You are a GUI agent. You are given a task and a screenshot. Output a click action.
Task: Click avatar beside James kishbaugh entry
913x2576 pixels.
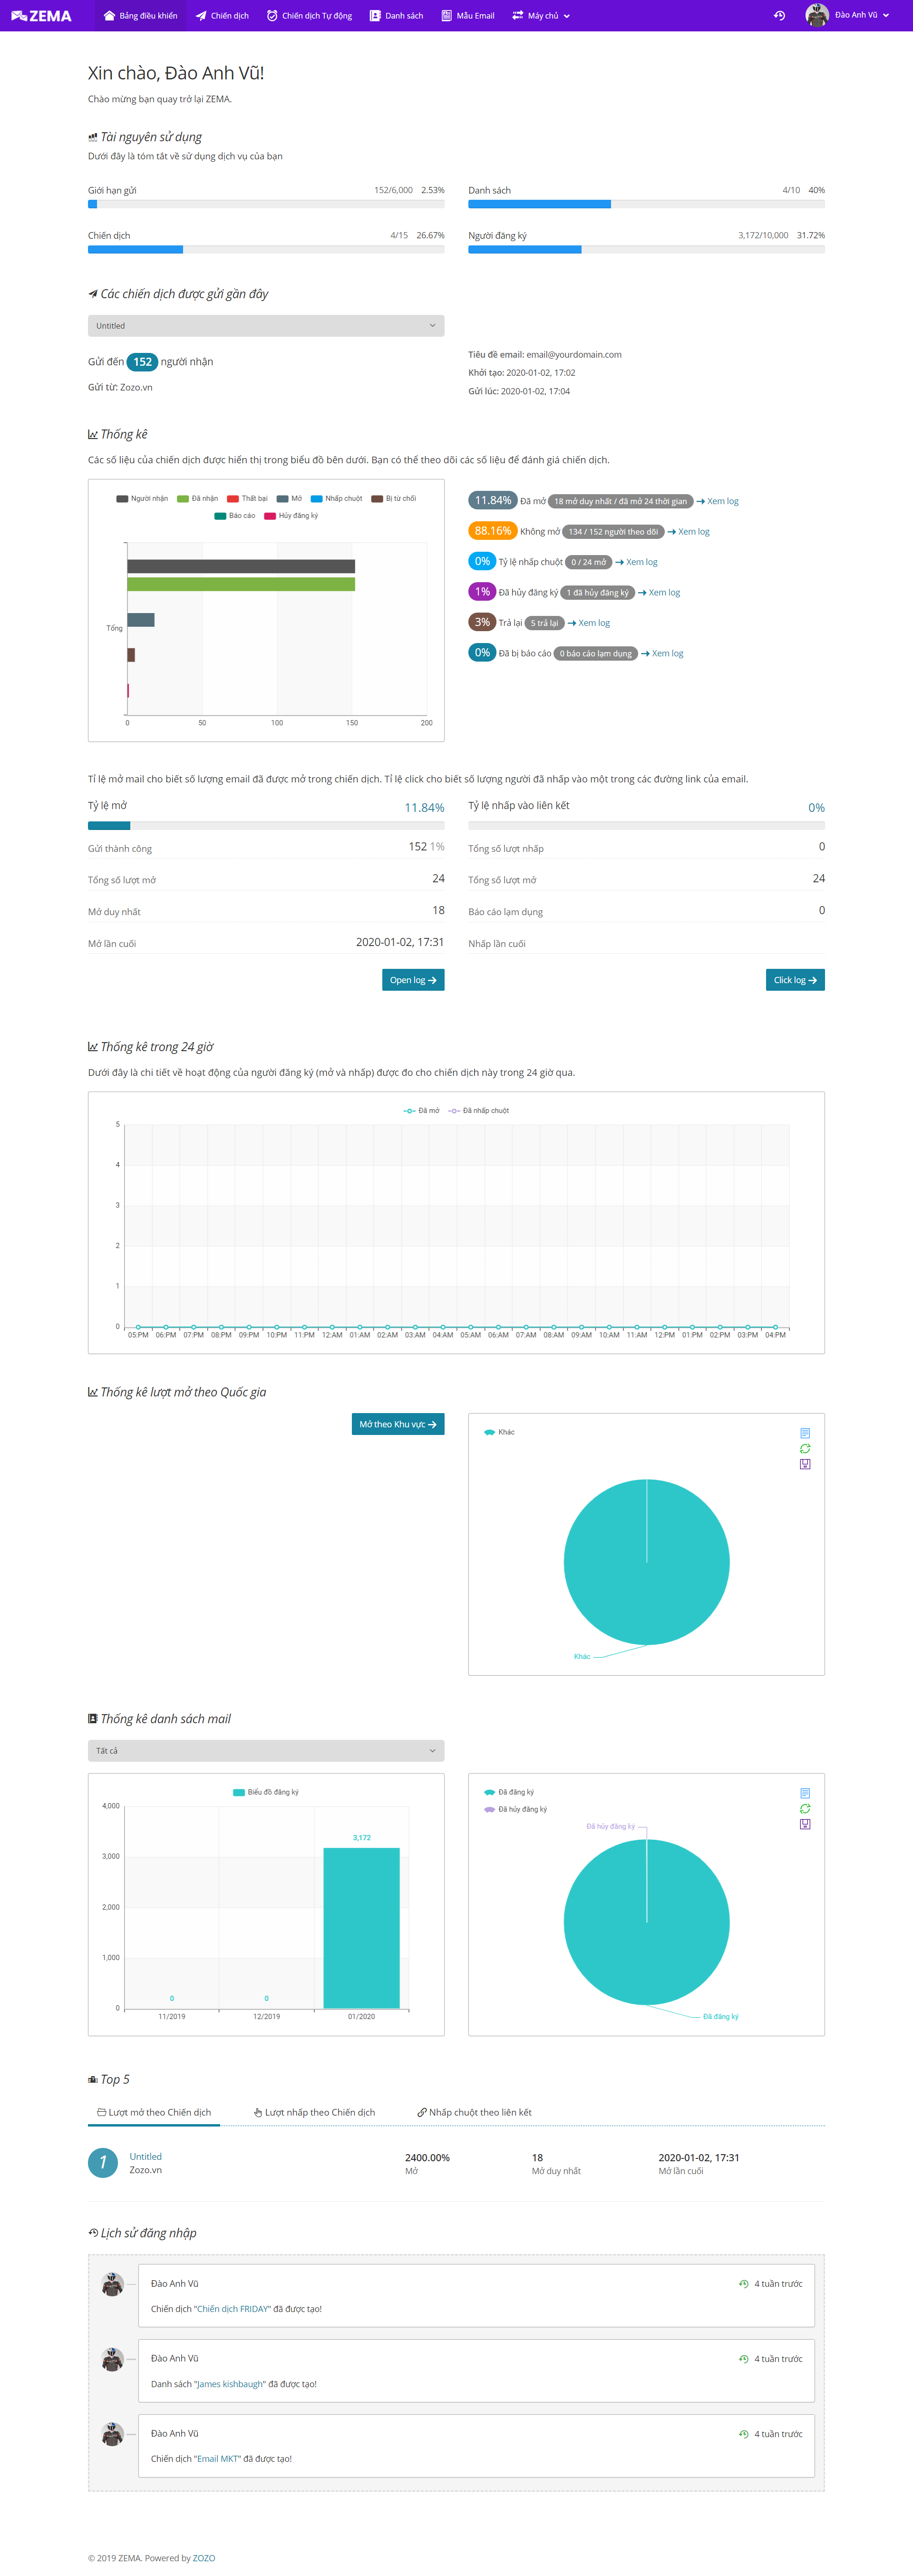point(113,2359)
